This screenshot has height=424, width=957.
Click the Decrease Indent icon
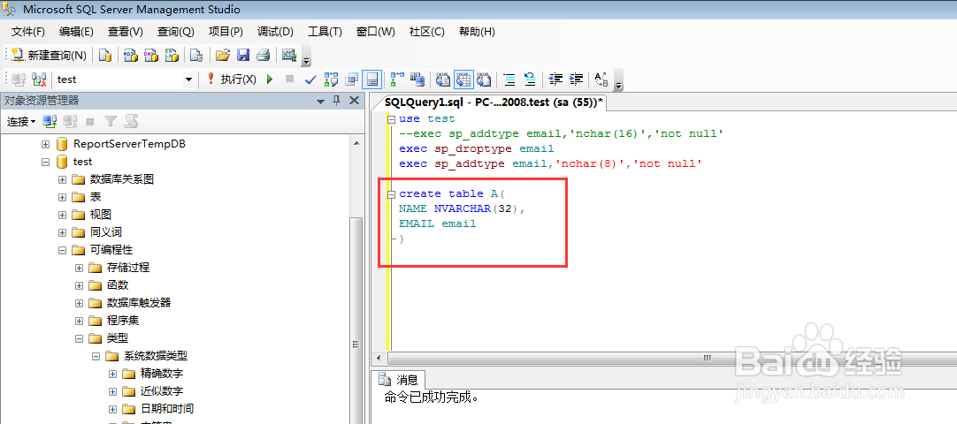555,79
